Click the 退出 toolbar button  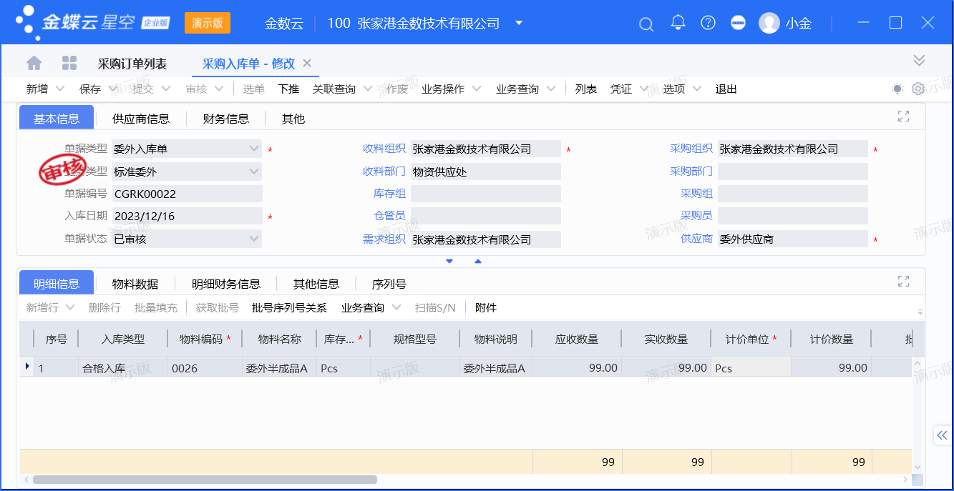click(x=726, y=89)
